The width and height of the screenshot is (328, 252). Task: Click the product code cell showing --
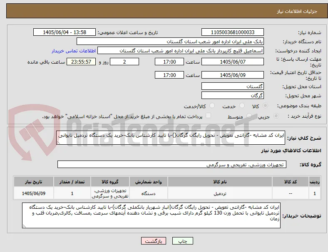[x=291, y=193]
